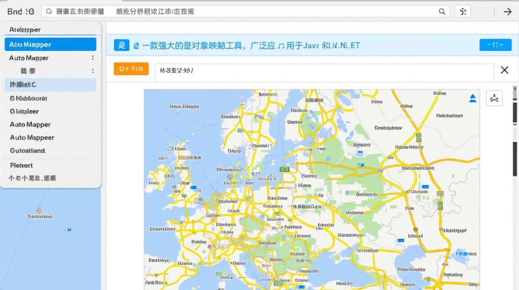The width and height of the screenshot is (519, 290).
Task: Dismiss the panel with the X icon
Action: [505, 70]
